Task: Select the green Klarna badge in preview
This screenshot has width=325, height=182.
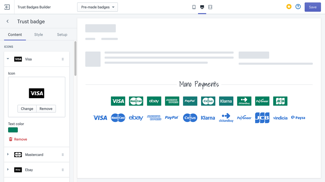Action: [226, 101]
